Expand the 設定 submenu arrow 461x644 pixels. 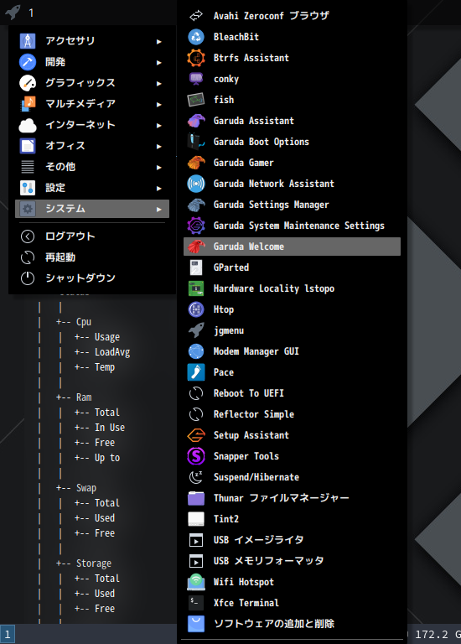159,188
